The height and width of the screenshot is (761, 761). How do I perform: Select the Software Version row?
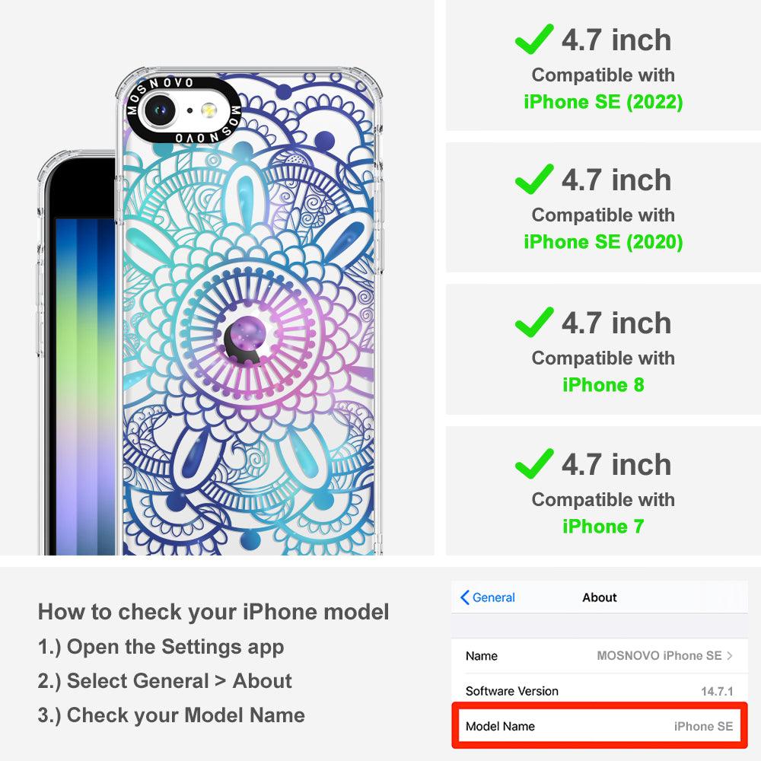(x=600, y=691)
